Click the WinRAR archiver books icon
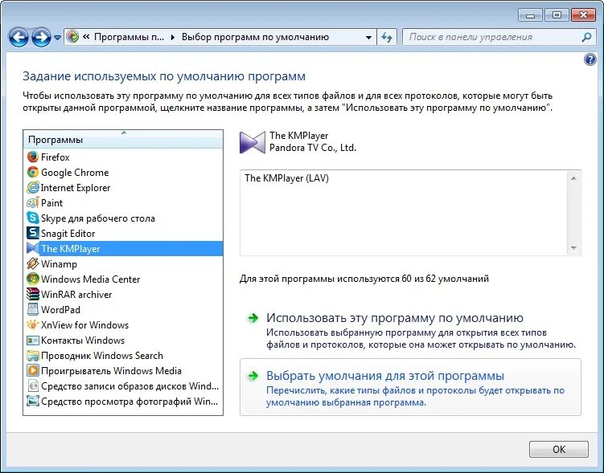 pyautogui.click(x=33, y=294)
